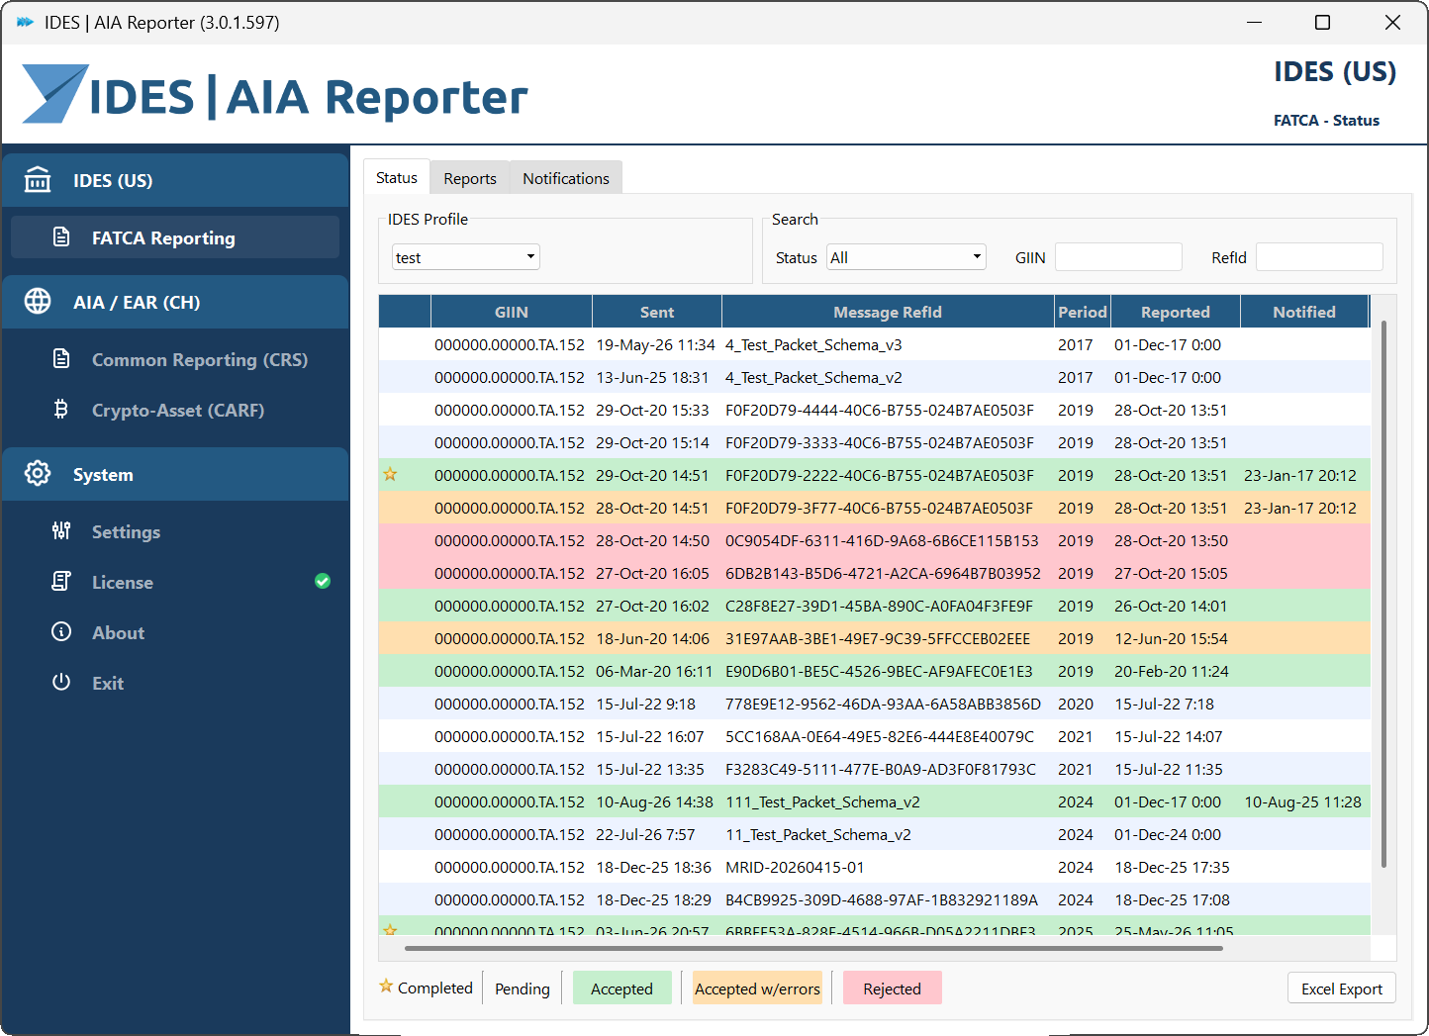Click the System gear icon

(38, 474)
